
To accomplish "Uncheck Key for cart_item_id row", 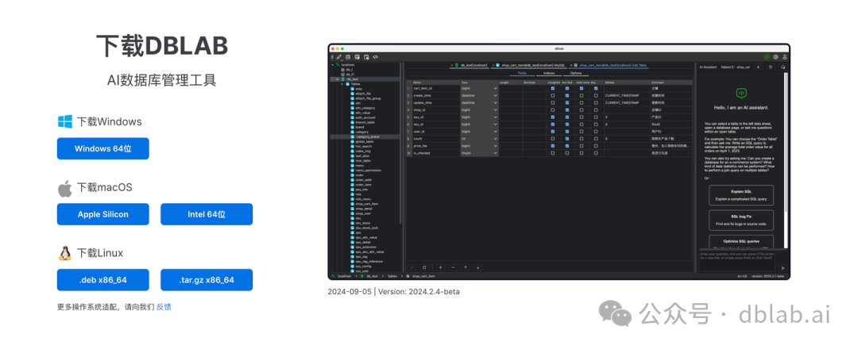I will pos(596,89).
